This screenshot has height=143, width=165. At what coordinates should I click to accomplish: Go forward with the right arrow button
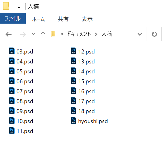[23, 35]
